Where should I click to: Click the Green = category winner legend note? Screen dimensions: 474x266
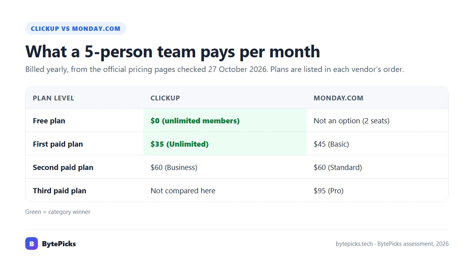coord(58,212)
